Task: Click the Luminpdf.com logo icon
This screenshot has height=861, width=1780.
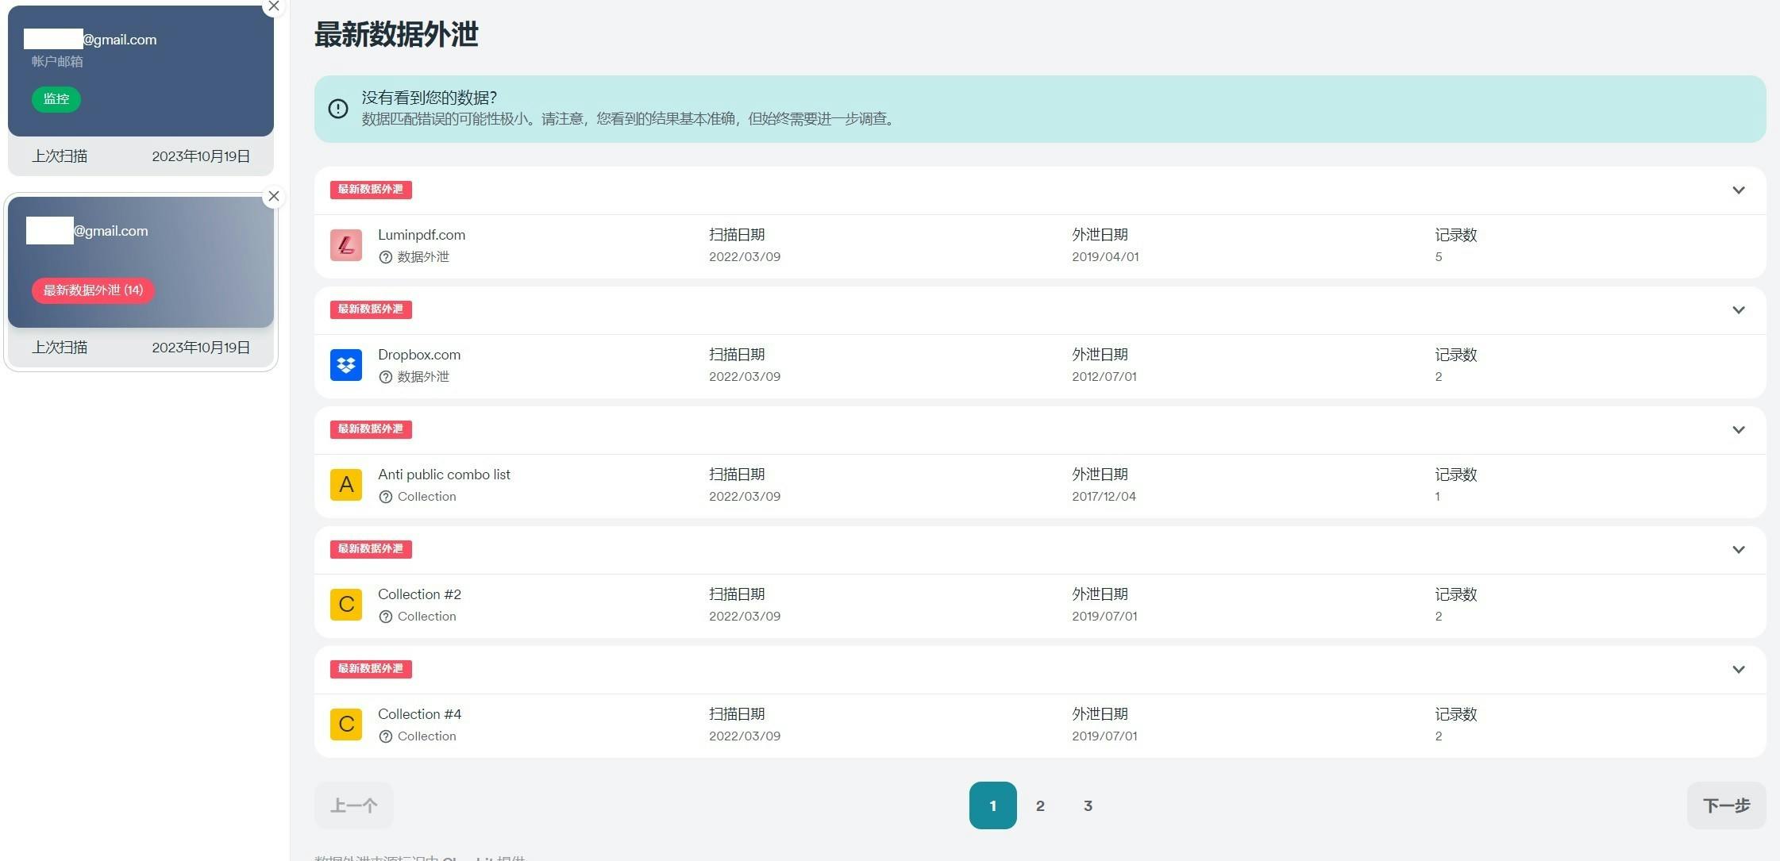Action: tap(346, 245)
